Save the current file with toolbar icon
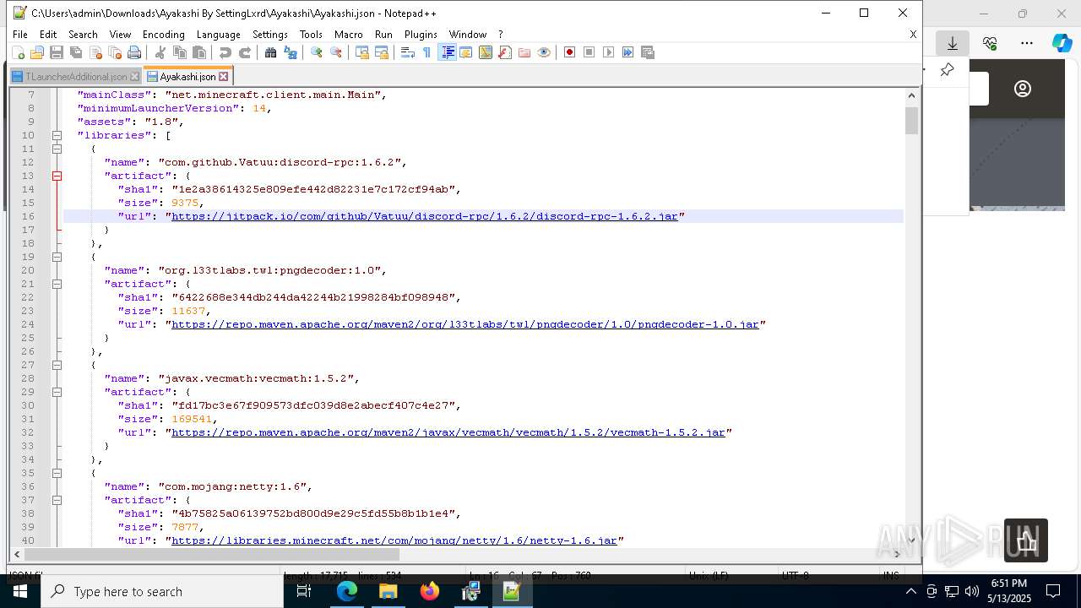Image resolution: width=1081 pixels, height=608 pixels. 57,52
